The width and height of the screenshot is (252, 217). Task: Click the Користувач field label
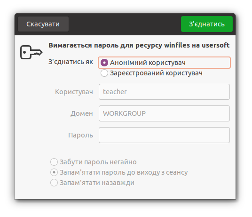pos(74,92)
